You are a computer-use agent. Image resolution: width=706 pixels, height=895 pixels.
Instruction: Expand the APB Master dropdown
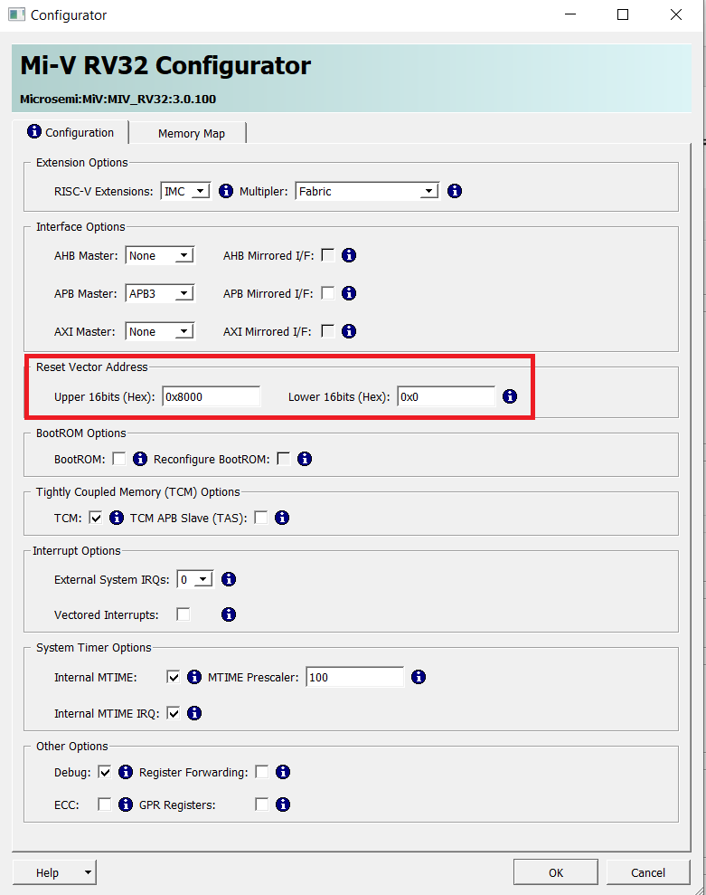160,293
